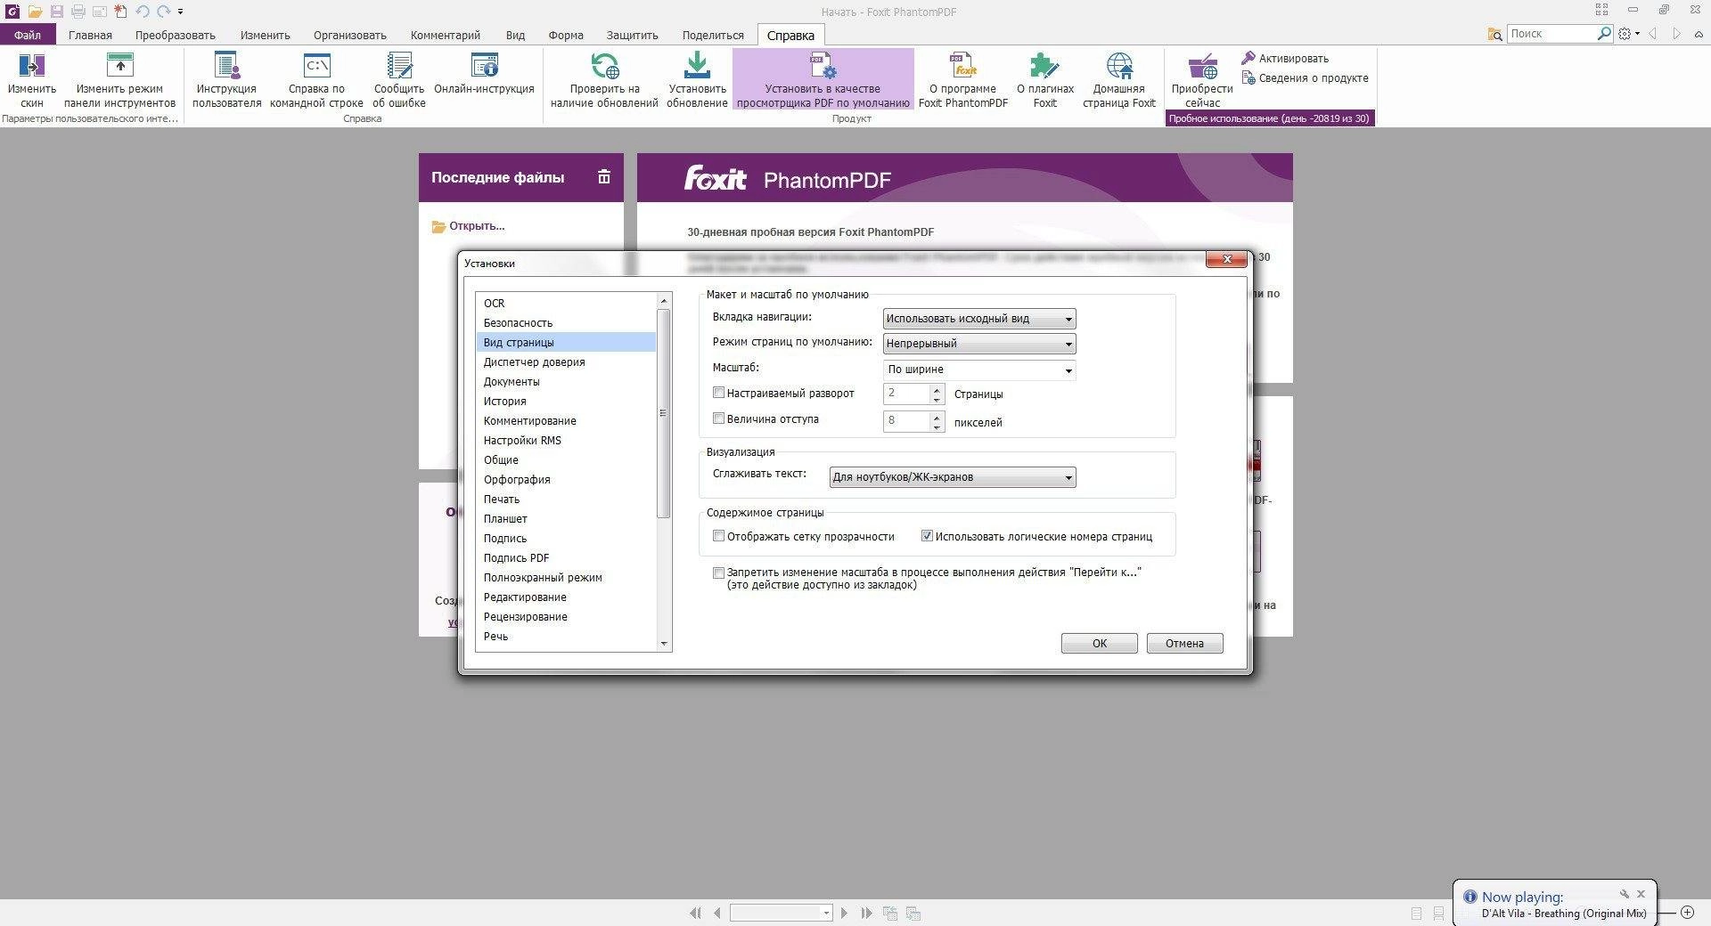Click the Величина отступа pixel value field
The width and height of the screenshot is (1711, 926).
point(907,421)
